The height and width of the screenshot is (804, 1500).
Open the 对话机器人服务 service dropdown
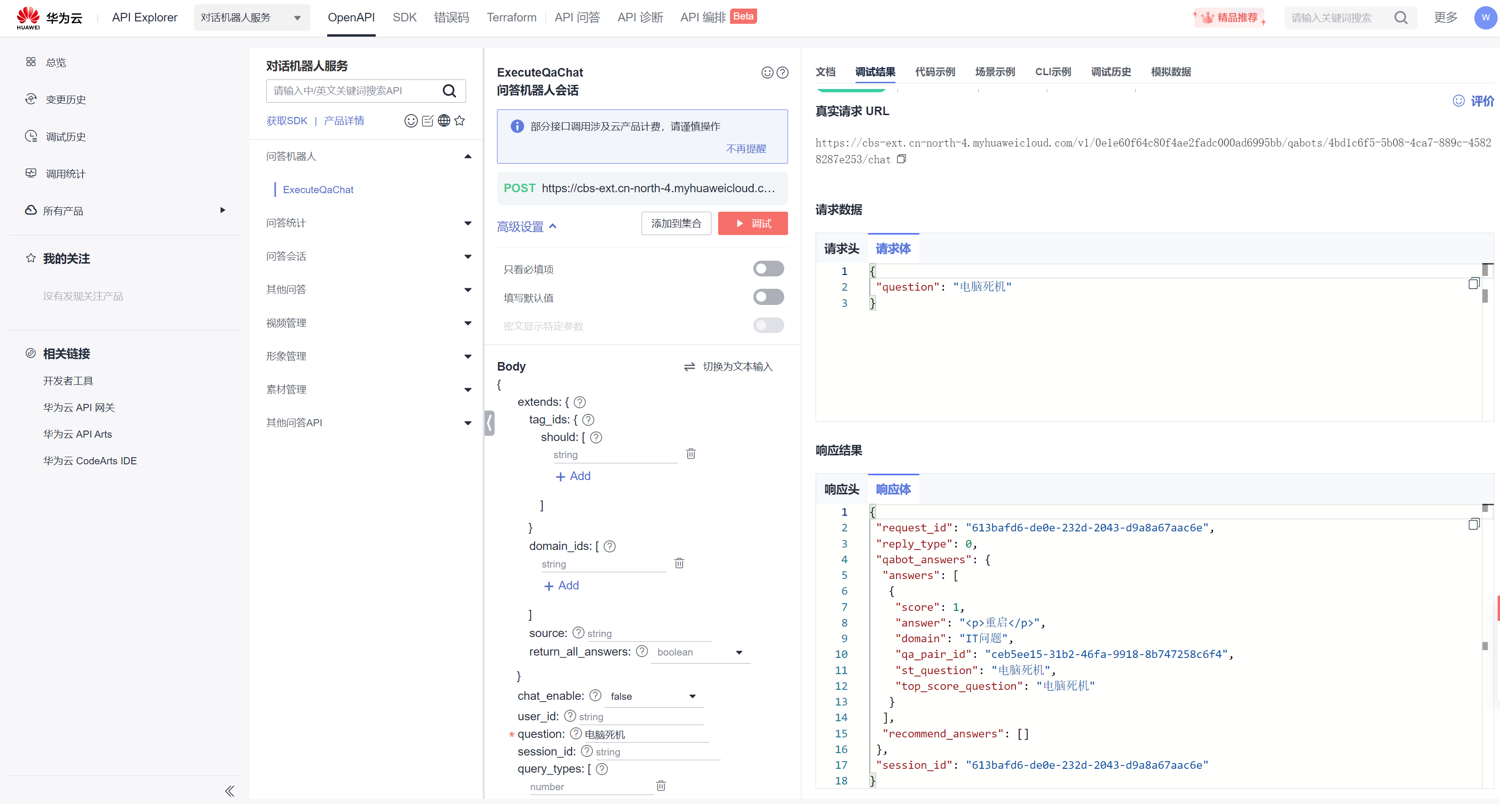(252, 18)
